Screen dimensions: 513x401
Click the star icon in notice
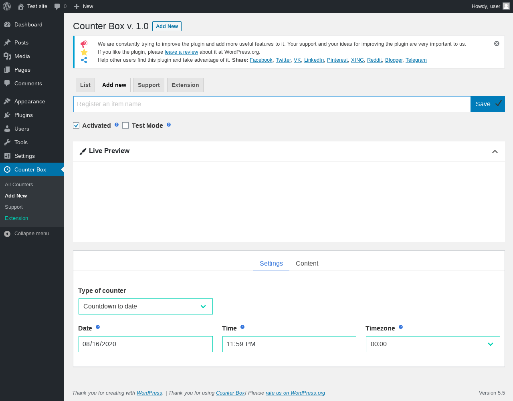coord(84,52)
